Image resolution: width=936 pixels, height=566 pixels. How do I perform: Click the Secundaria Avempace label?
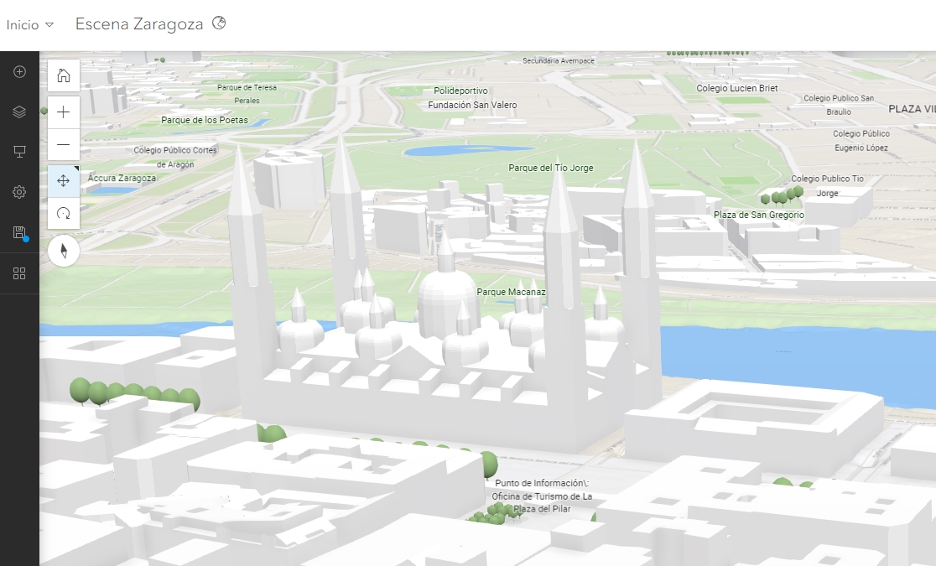pyautogui.click(x=558, y=60)
